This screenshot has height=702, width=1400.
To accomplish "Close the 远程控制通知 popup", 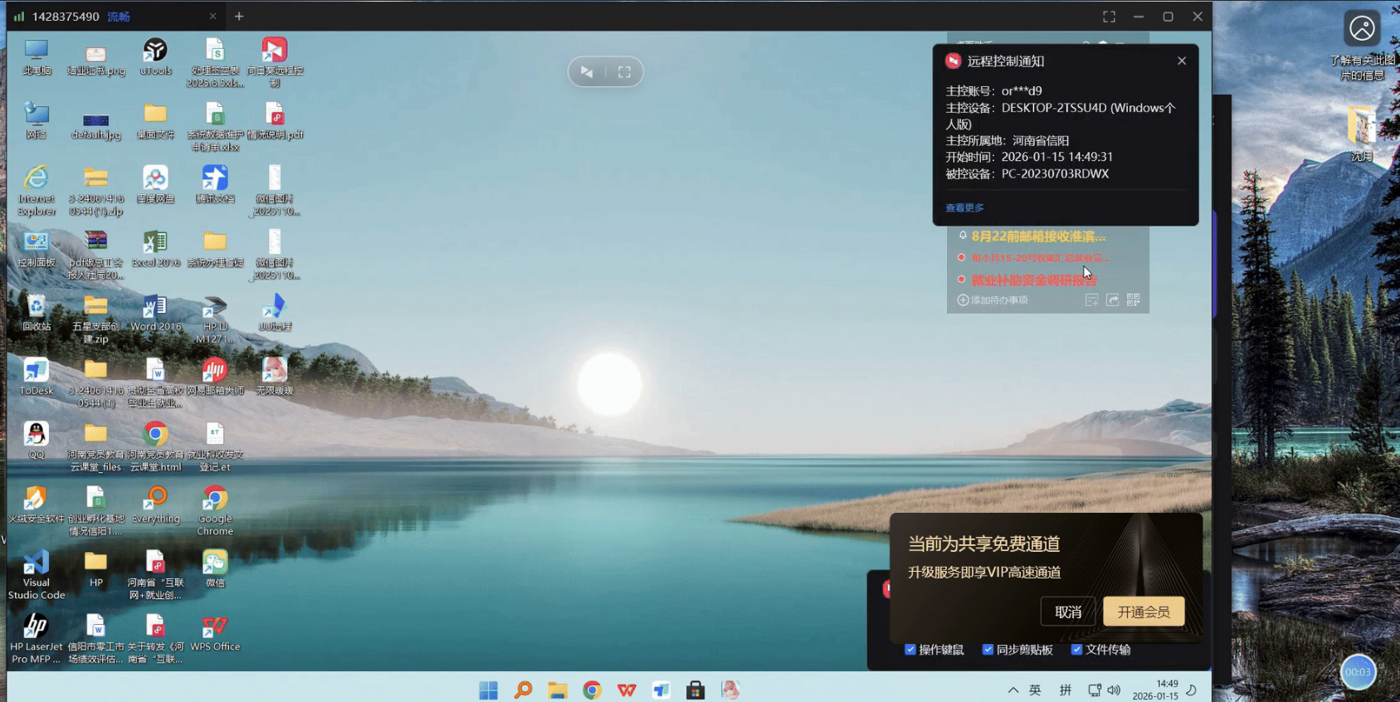I will coord(1181,61).
